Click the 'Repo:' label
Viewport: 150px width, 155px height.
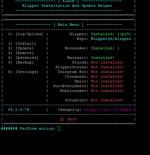82,39
